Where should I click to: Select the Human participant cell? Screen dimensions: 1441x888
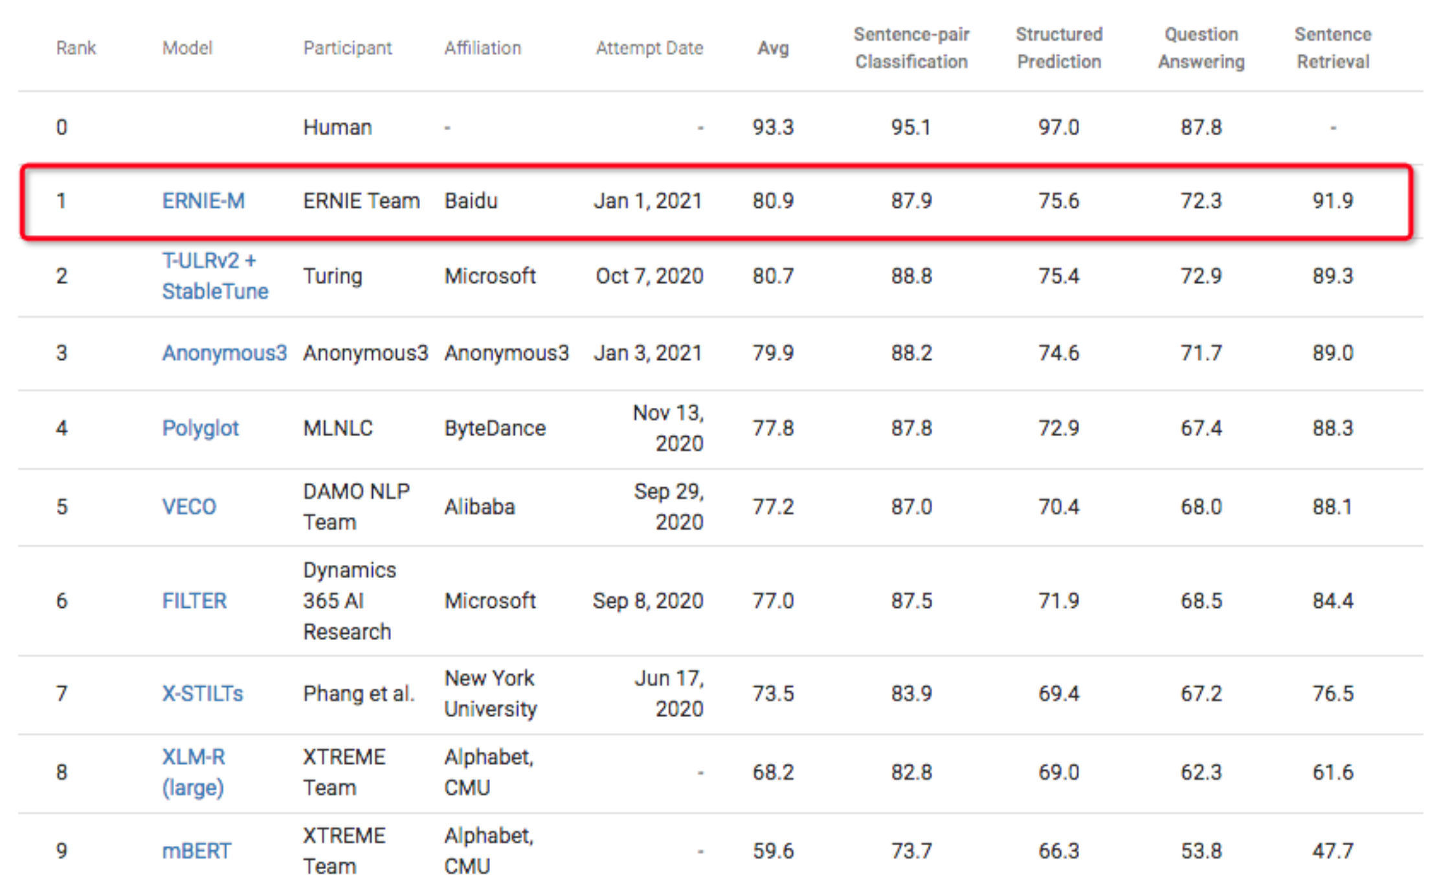coord(337,127)
